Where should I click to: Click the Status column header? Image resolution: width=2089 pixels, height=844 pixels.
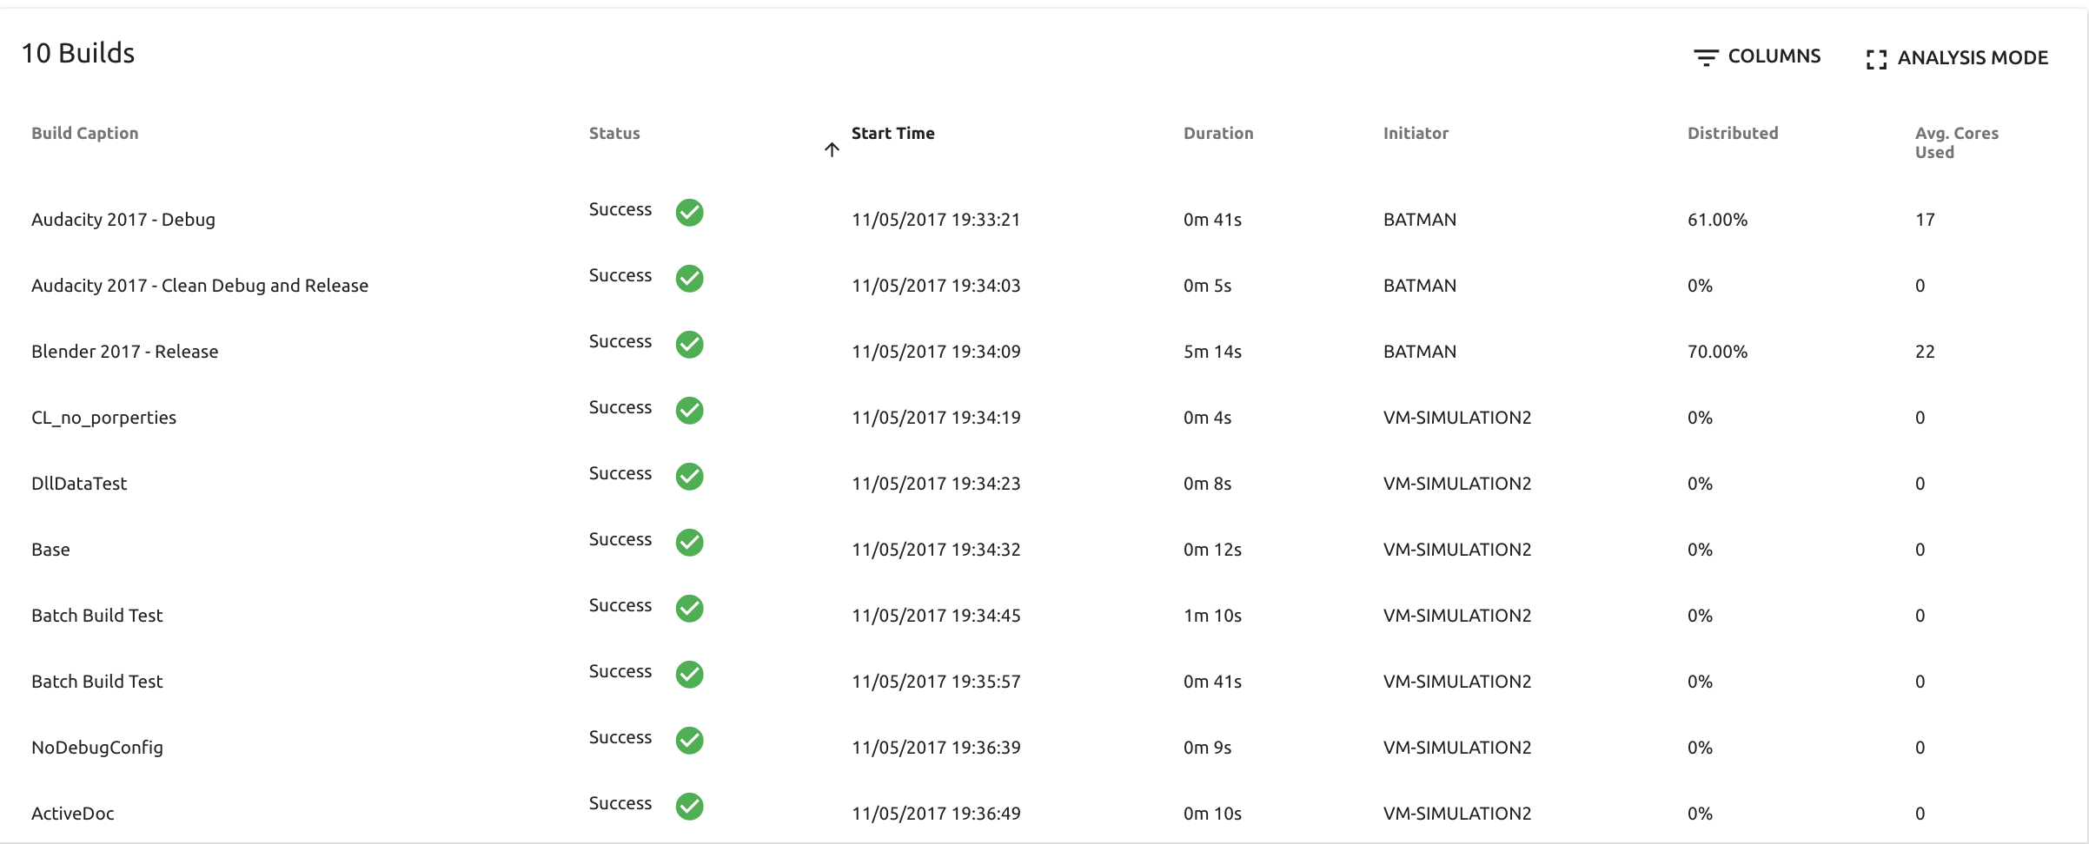[614, 133]
